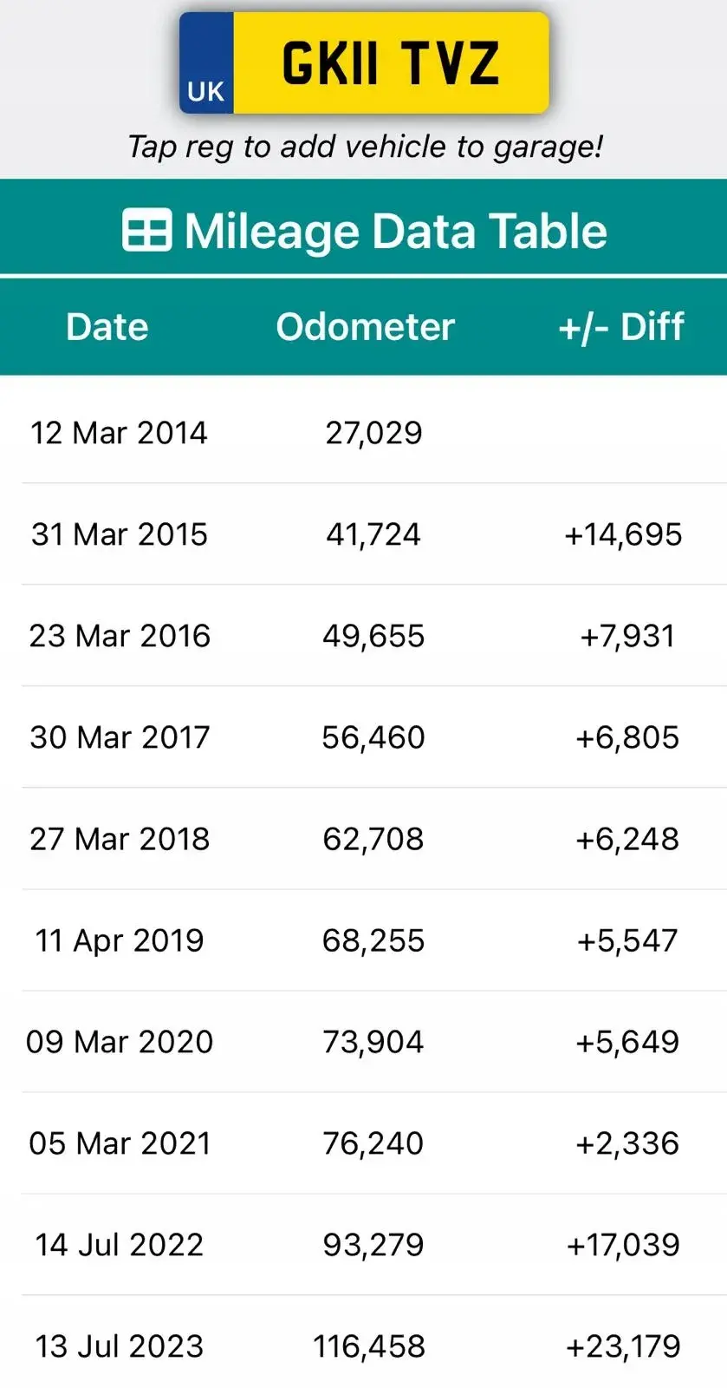Viewport: 727px width, 1388px height.
Task: Tap the +17,039 difference value
Action: 623,1244
